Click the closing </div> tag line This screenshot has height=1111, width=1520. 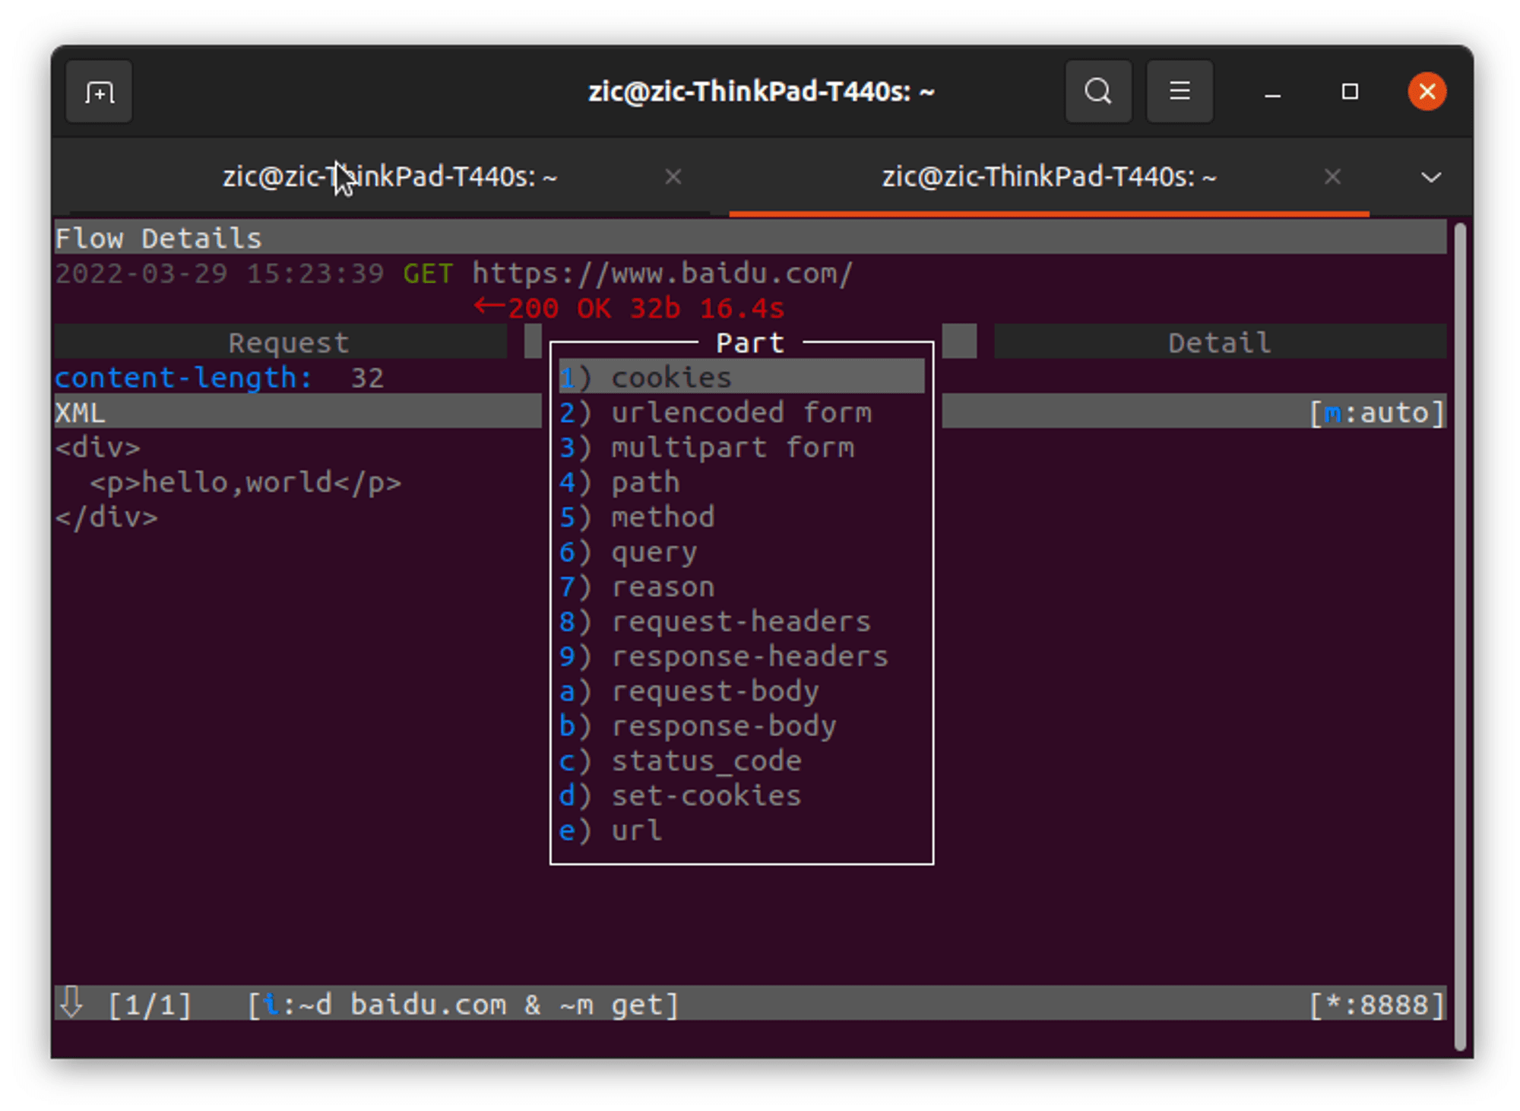tap(106, 517)
